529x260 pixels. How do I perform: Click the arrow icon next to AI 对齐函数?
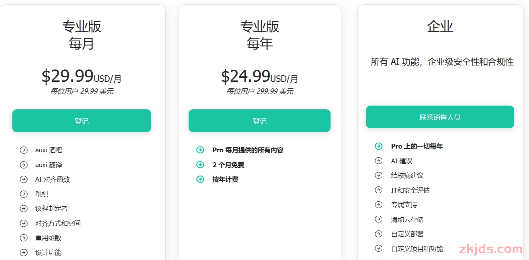click(23, 179)
